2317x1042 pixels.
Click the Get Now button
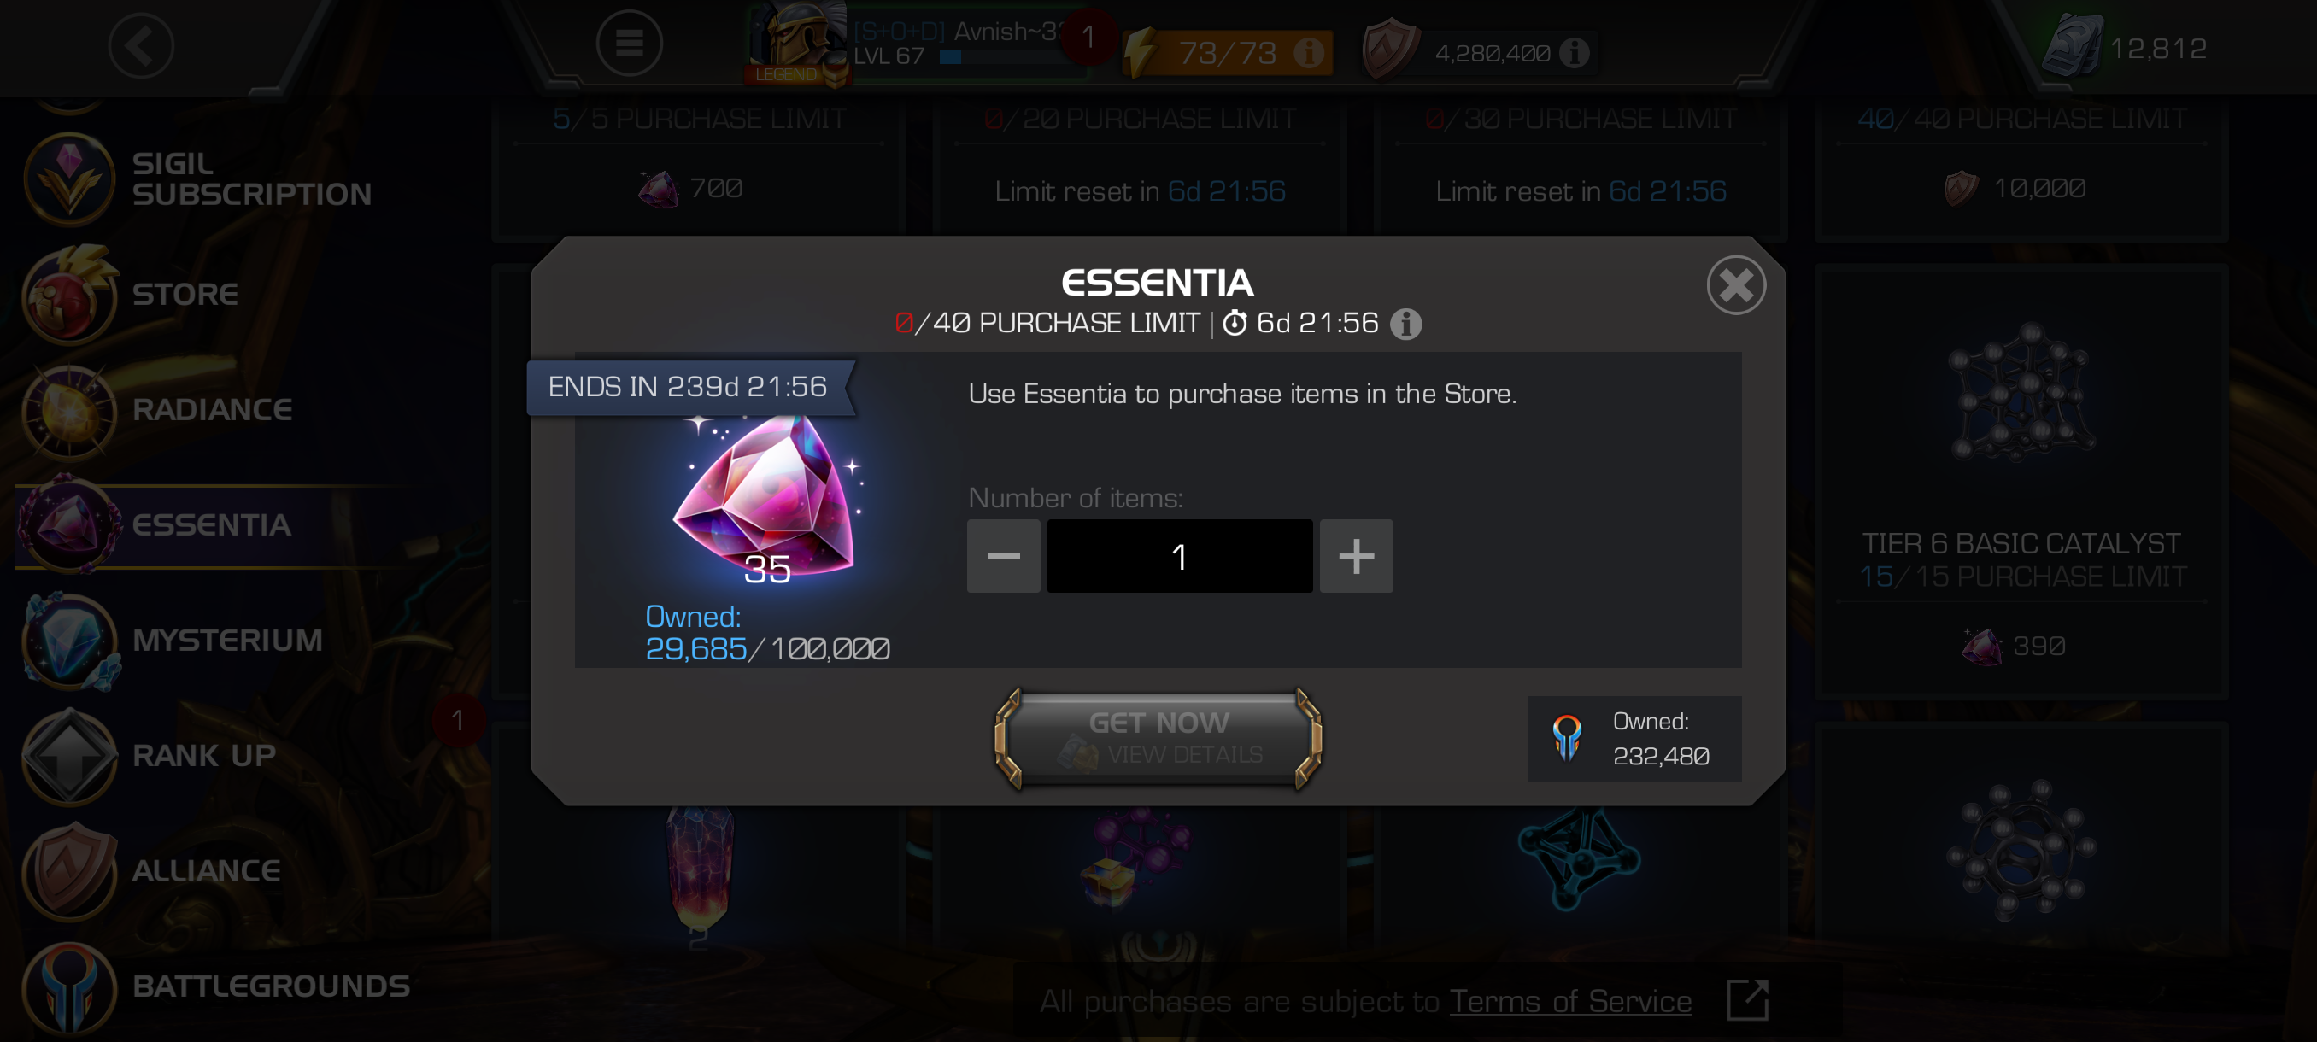click(x=1158, y=738)
